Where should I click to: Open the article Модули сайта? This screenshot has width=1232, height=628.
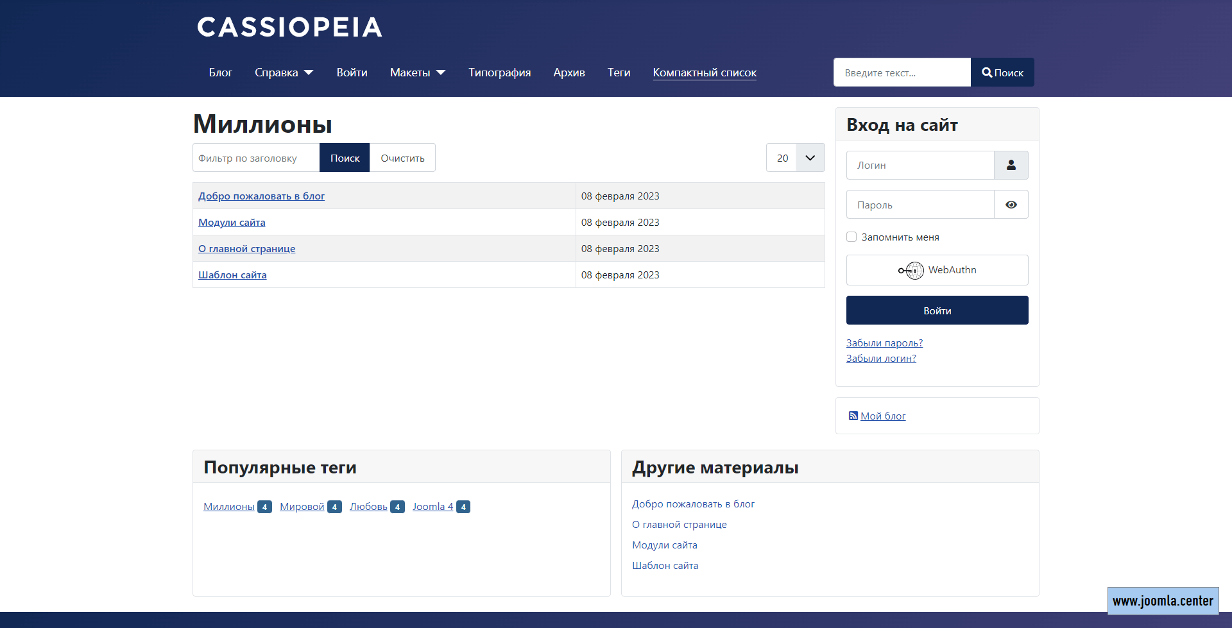[x=232, y=222]
